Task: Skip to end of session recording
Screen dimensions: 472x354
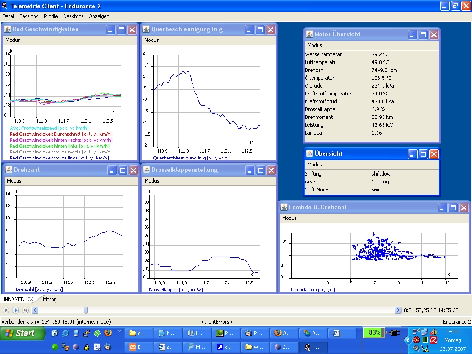Action: pos(25,310)
